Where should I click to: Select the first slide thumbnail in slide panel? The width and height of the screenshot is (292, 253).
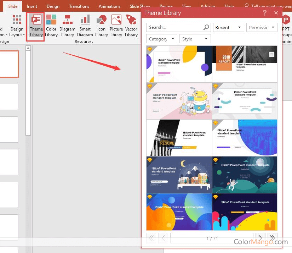click(x=9, y=64)
